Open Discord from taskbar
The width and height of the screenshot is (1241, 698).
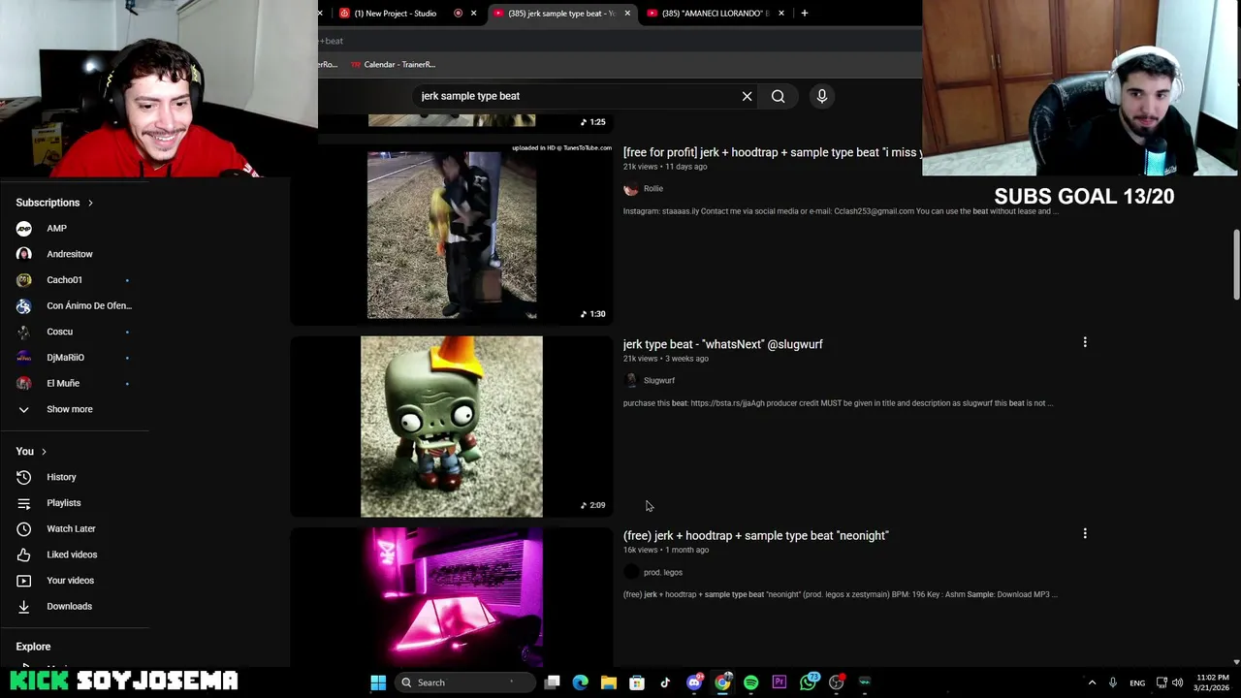point(694,682)
